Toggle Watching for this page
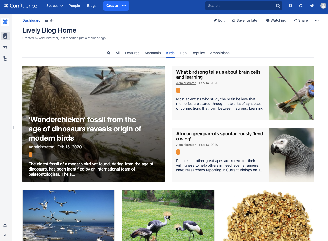Viewport: 328px width, 241px height. (276, 20)
